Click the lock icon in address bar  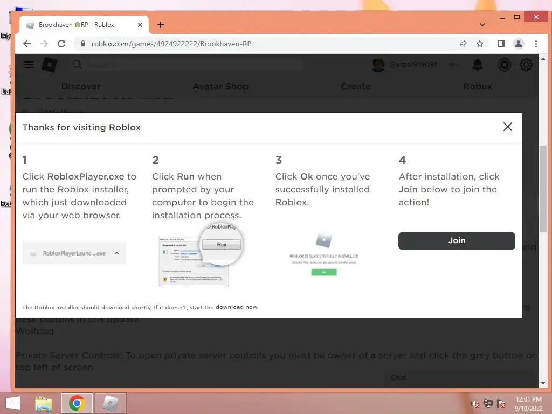pyautogui.click(x=82, y=44)
